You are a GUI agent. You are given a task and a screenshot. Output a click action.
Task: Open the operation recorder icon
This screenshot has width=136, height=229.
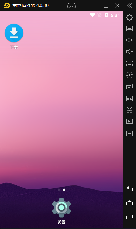point(130,75)
